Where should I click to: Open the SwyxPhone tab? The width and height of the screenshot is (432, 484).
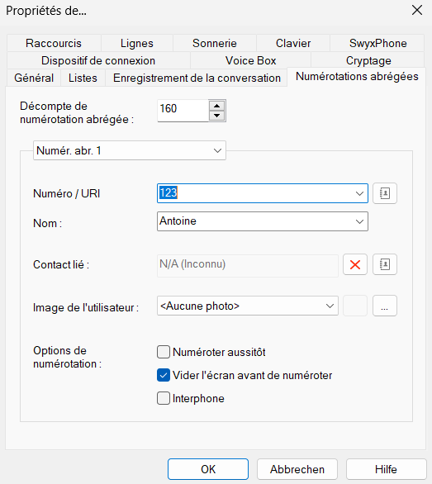pyautogui.click(x=378, y=43)
